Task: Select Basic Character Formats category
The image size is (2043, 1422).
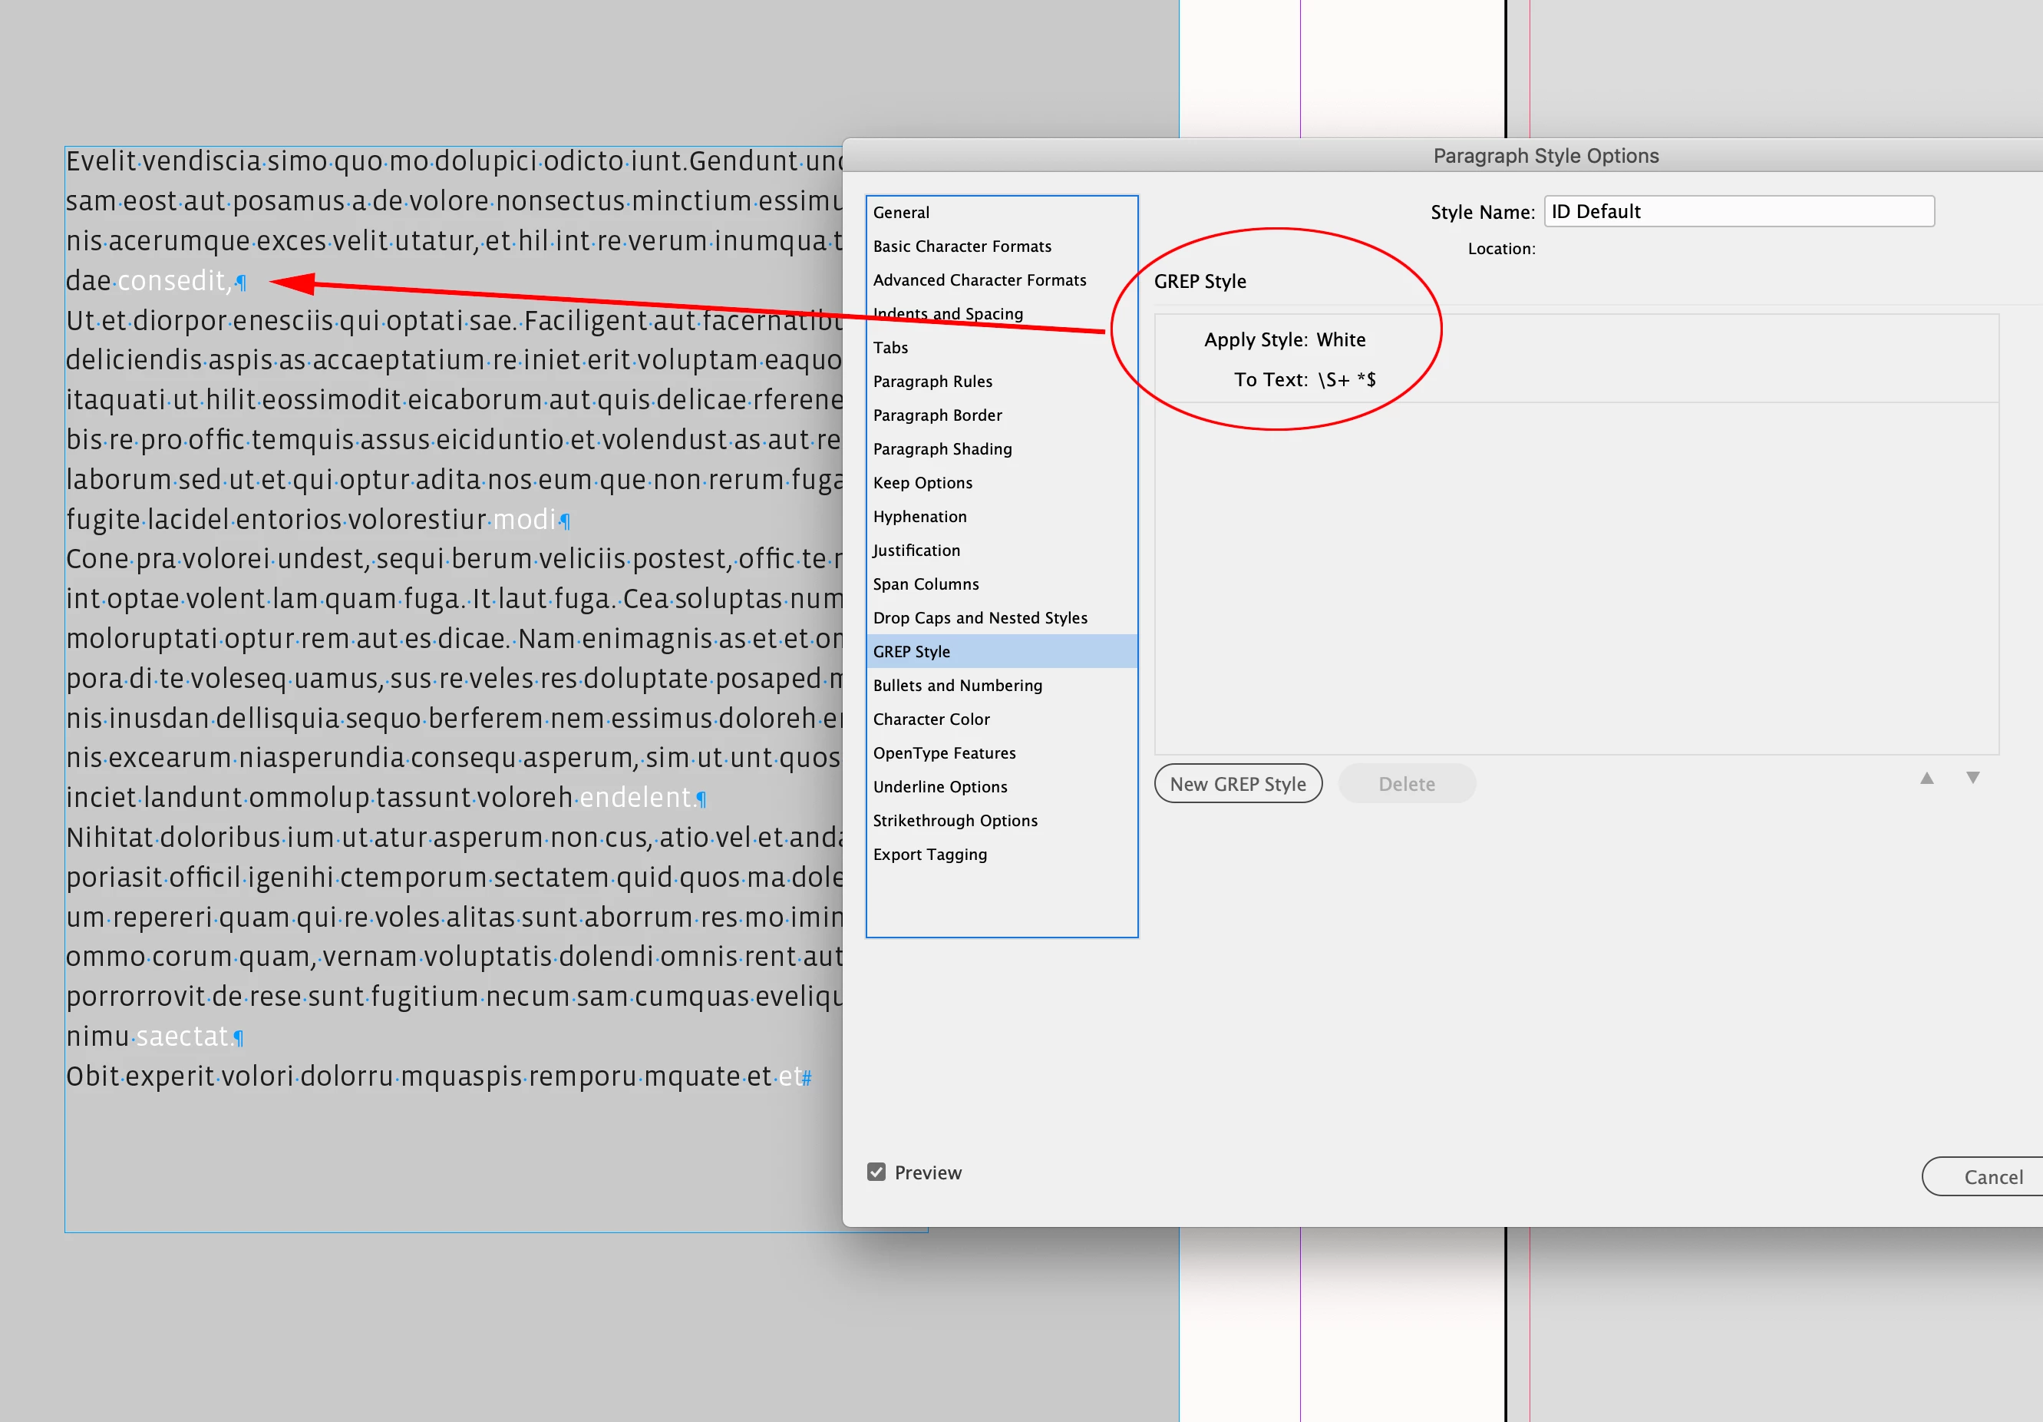Action: pos(962,246)
